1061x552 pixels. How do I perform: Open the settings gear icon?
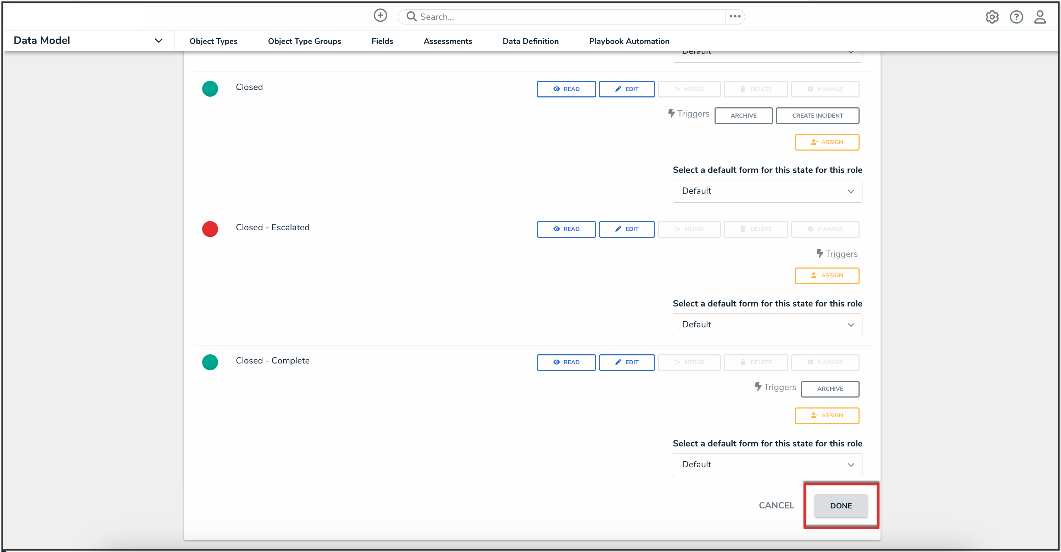click(x=992, y=17)
